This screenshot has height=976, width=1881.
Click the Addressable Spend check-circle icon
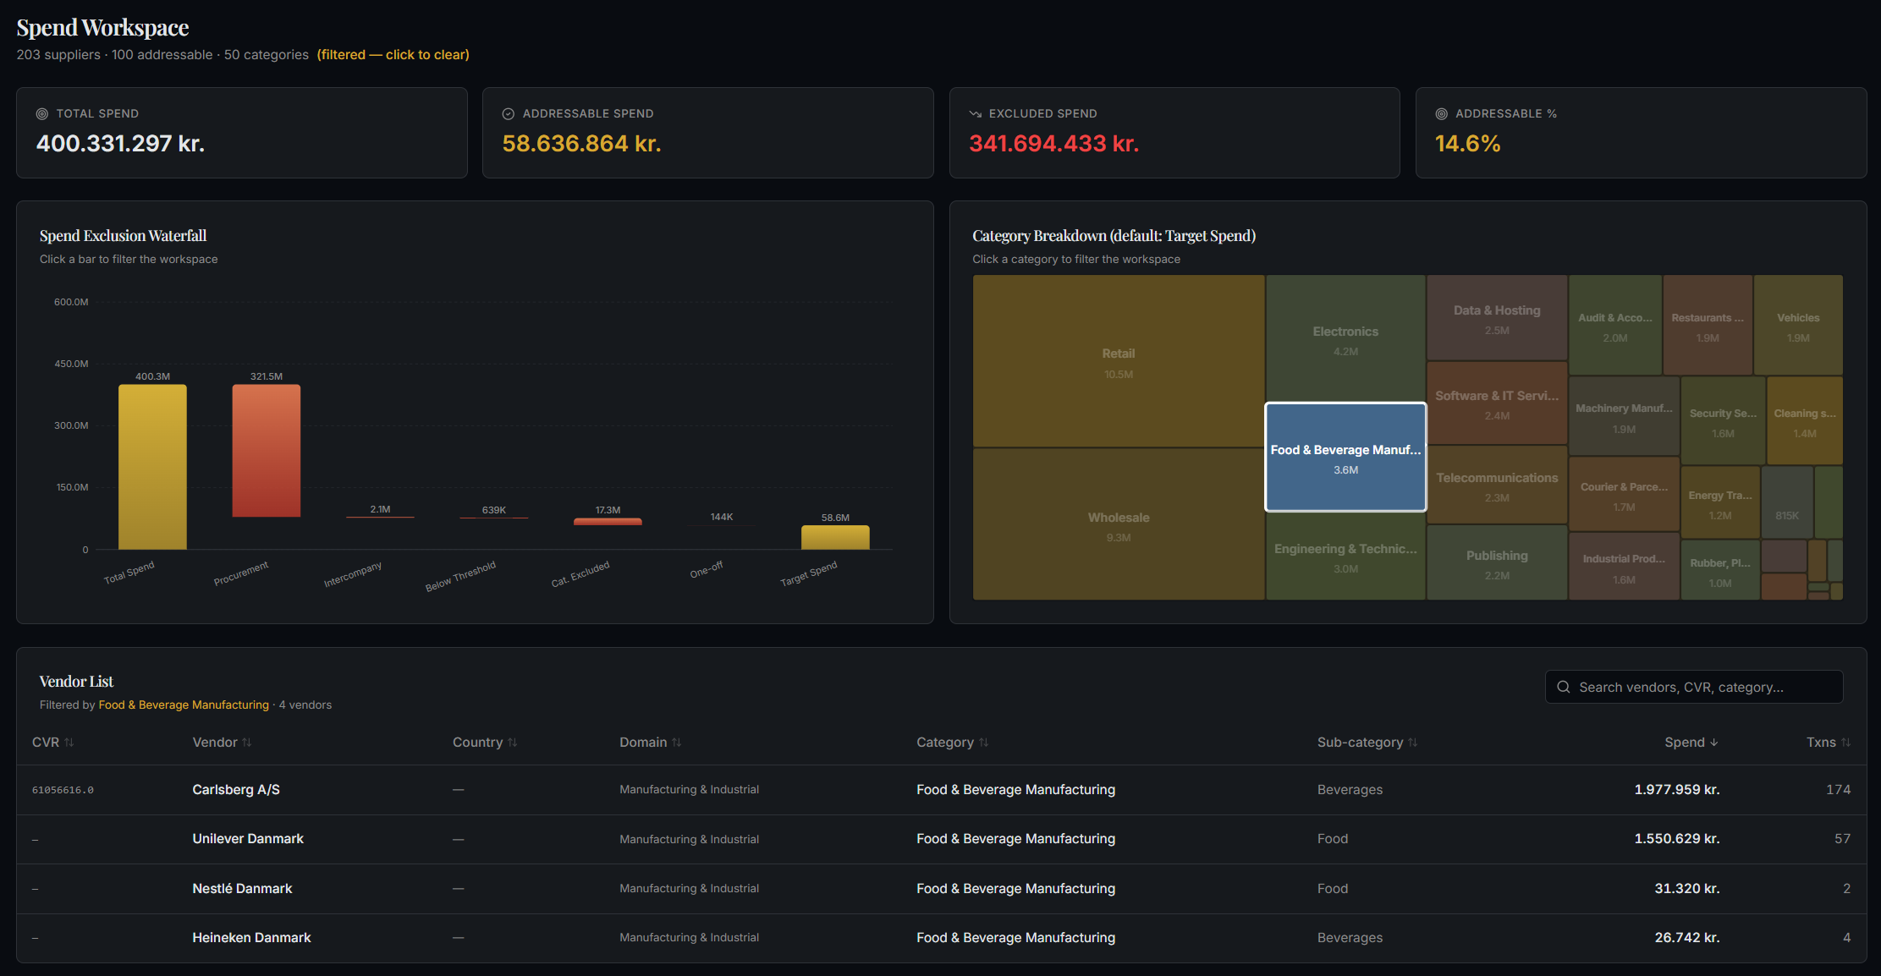(x=509, y=114)
